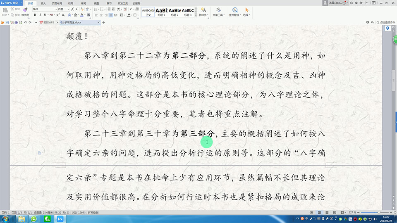Open the 选择 select dropdown
This screenshot has width=397, height=223.
[246, 12]
